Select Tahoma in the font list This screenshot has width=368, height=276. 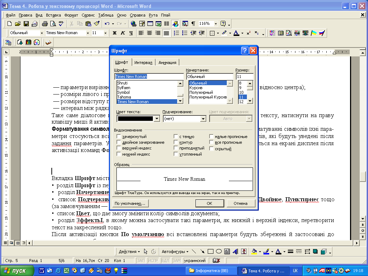click(147, 97)
